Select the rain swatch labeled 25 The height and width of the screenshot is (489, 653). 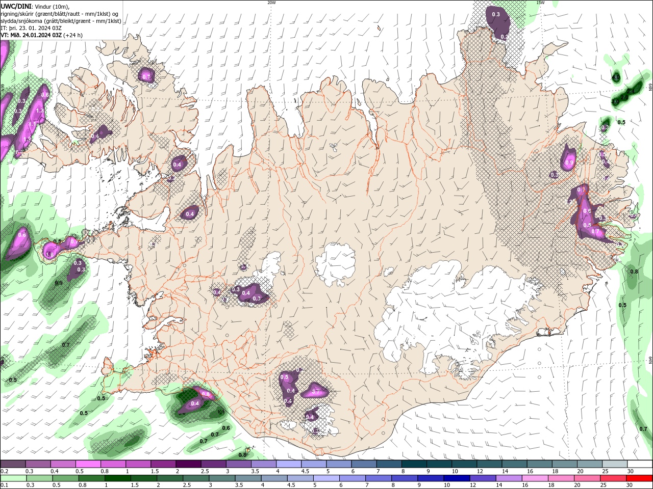tap(614, 478)
